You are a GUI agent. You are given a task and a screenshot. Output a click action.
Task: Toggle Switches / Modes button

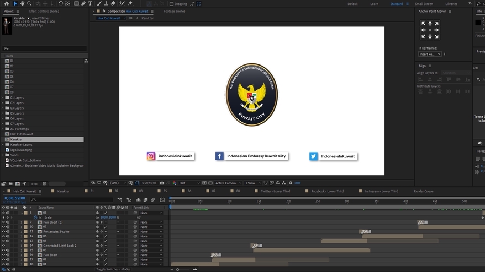pyautogui.click(x=113, y=269)
